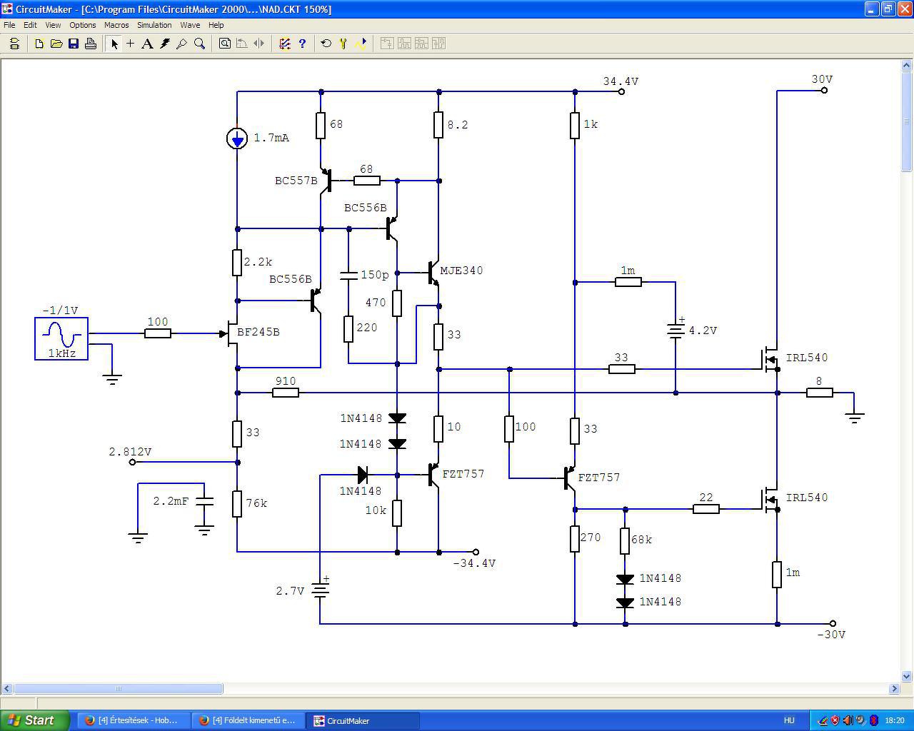Screen dimensions: 914x731
Task: Open the File menu
Action: click(9, 25)
